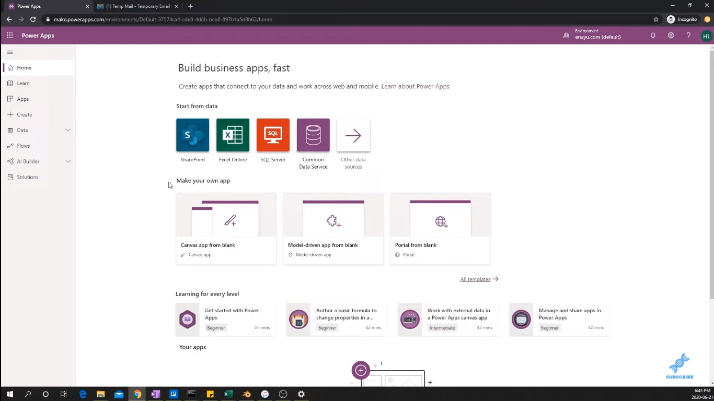Viewport: 714px width, 401px height.
Task: Open Solutions in sidebar
Action: [38, 177]
